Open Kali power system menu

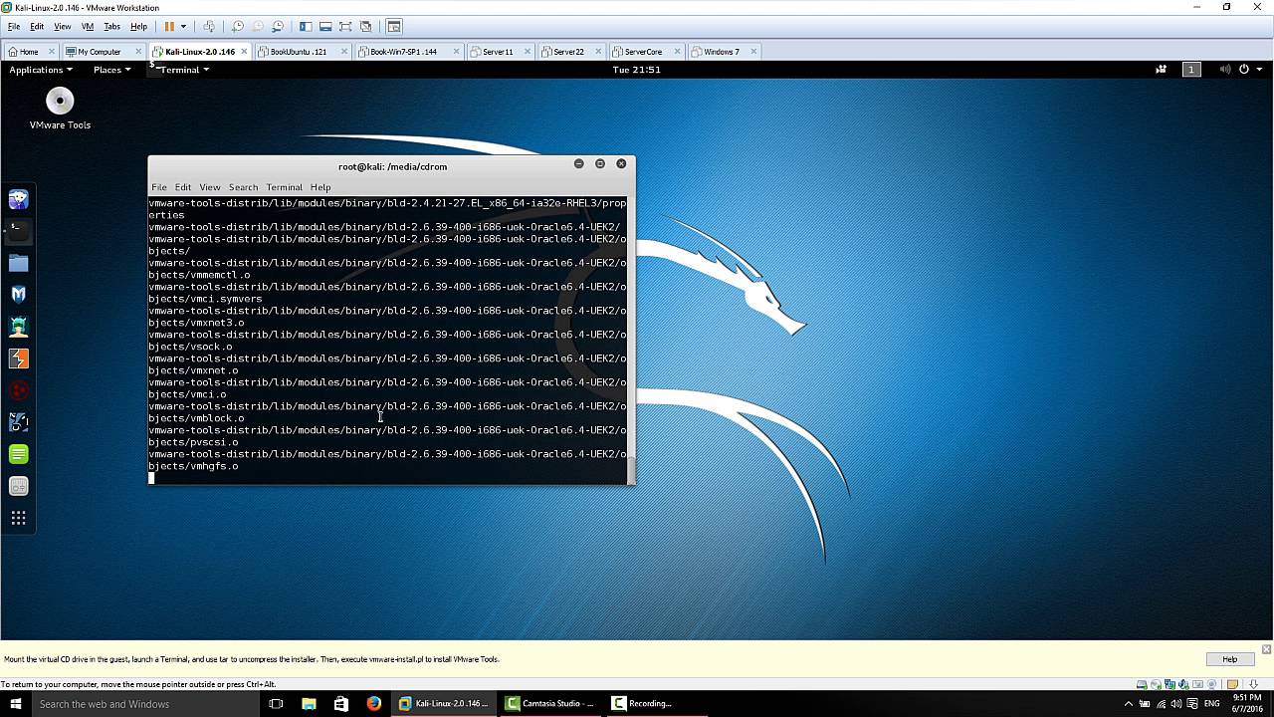click(x=1249, y=70)
